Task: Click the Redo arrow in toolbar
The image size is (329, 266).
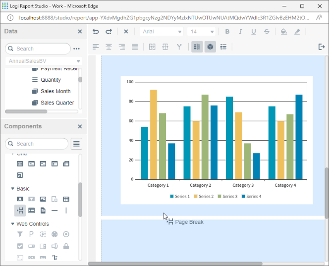Action: [x=109, y=32]
